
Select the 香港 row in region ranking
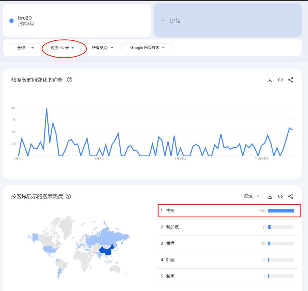point(227,244)
